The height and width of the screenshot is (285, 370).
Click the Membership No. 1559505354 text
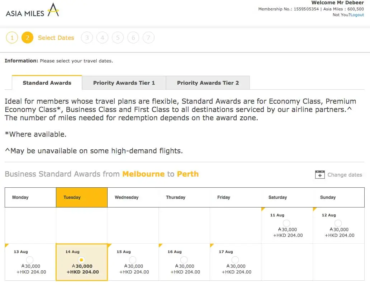click(288, 9)
